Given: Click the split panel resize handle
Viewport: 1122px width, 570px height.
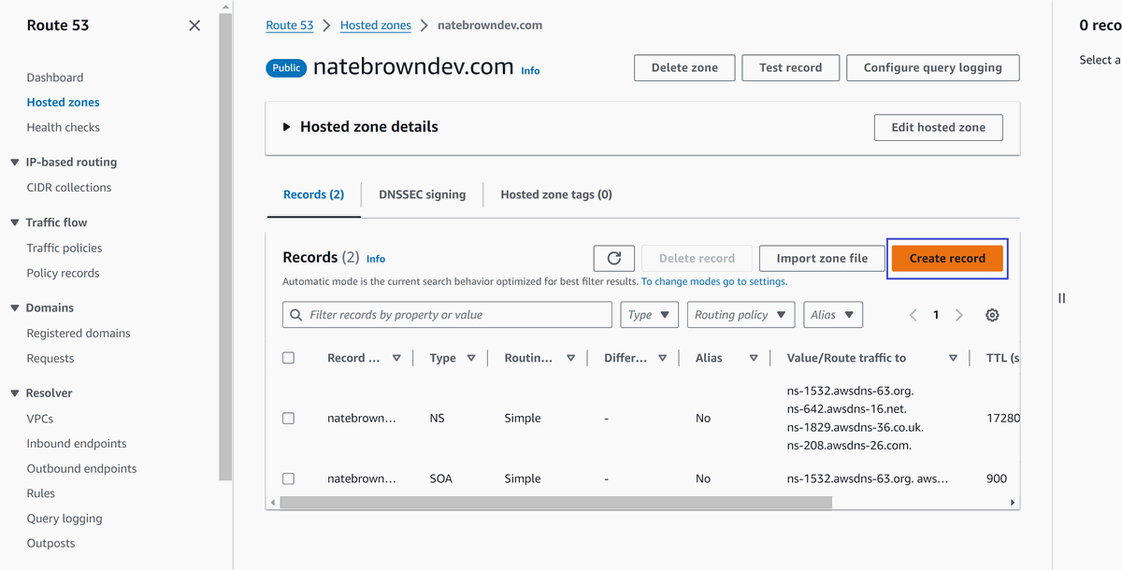Looking at the screenshot, I should click(x=1061, y=298).
